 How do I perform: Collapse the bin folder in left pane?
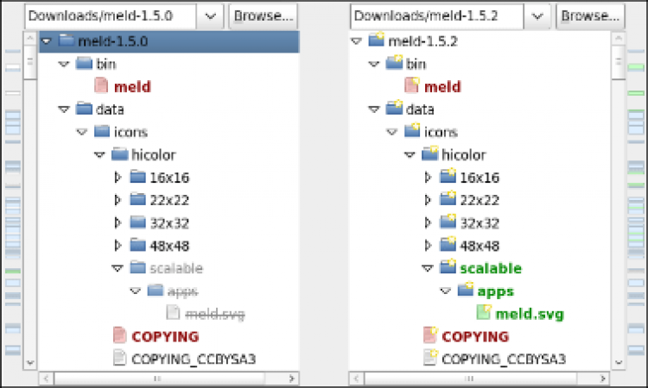coord(64,64)
